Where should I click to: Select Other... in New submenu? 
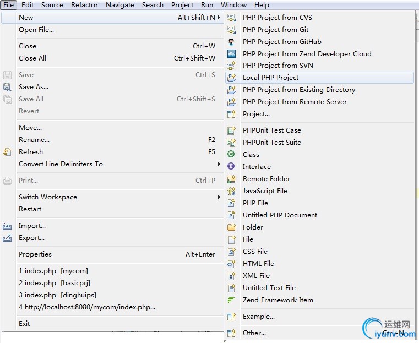(320, 333)
